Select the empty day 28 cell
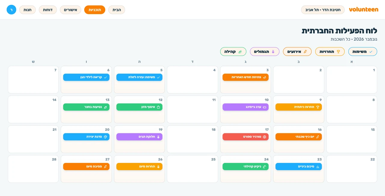Viewport: 385px width, 196px height. [x=33, y=169]
